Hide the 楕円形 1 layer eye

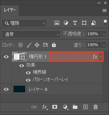click(6, 57)
